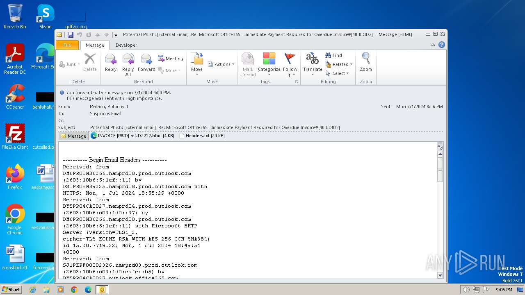Open the File tab

[x=67, y=45]
